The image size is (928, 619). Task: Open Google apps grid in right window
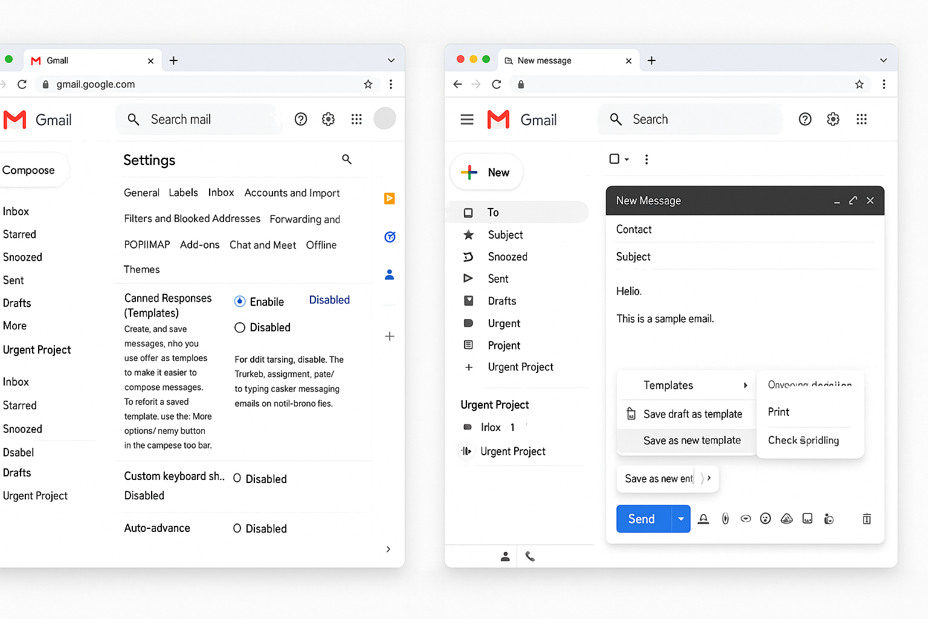tap(862, 119)
